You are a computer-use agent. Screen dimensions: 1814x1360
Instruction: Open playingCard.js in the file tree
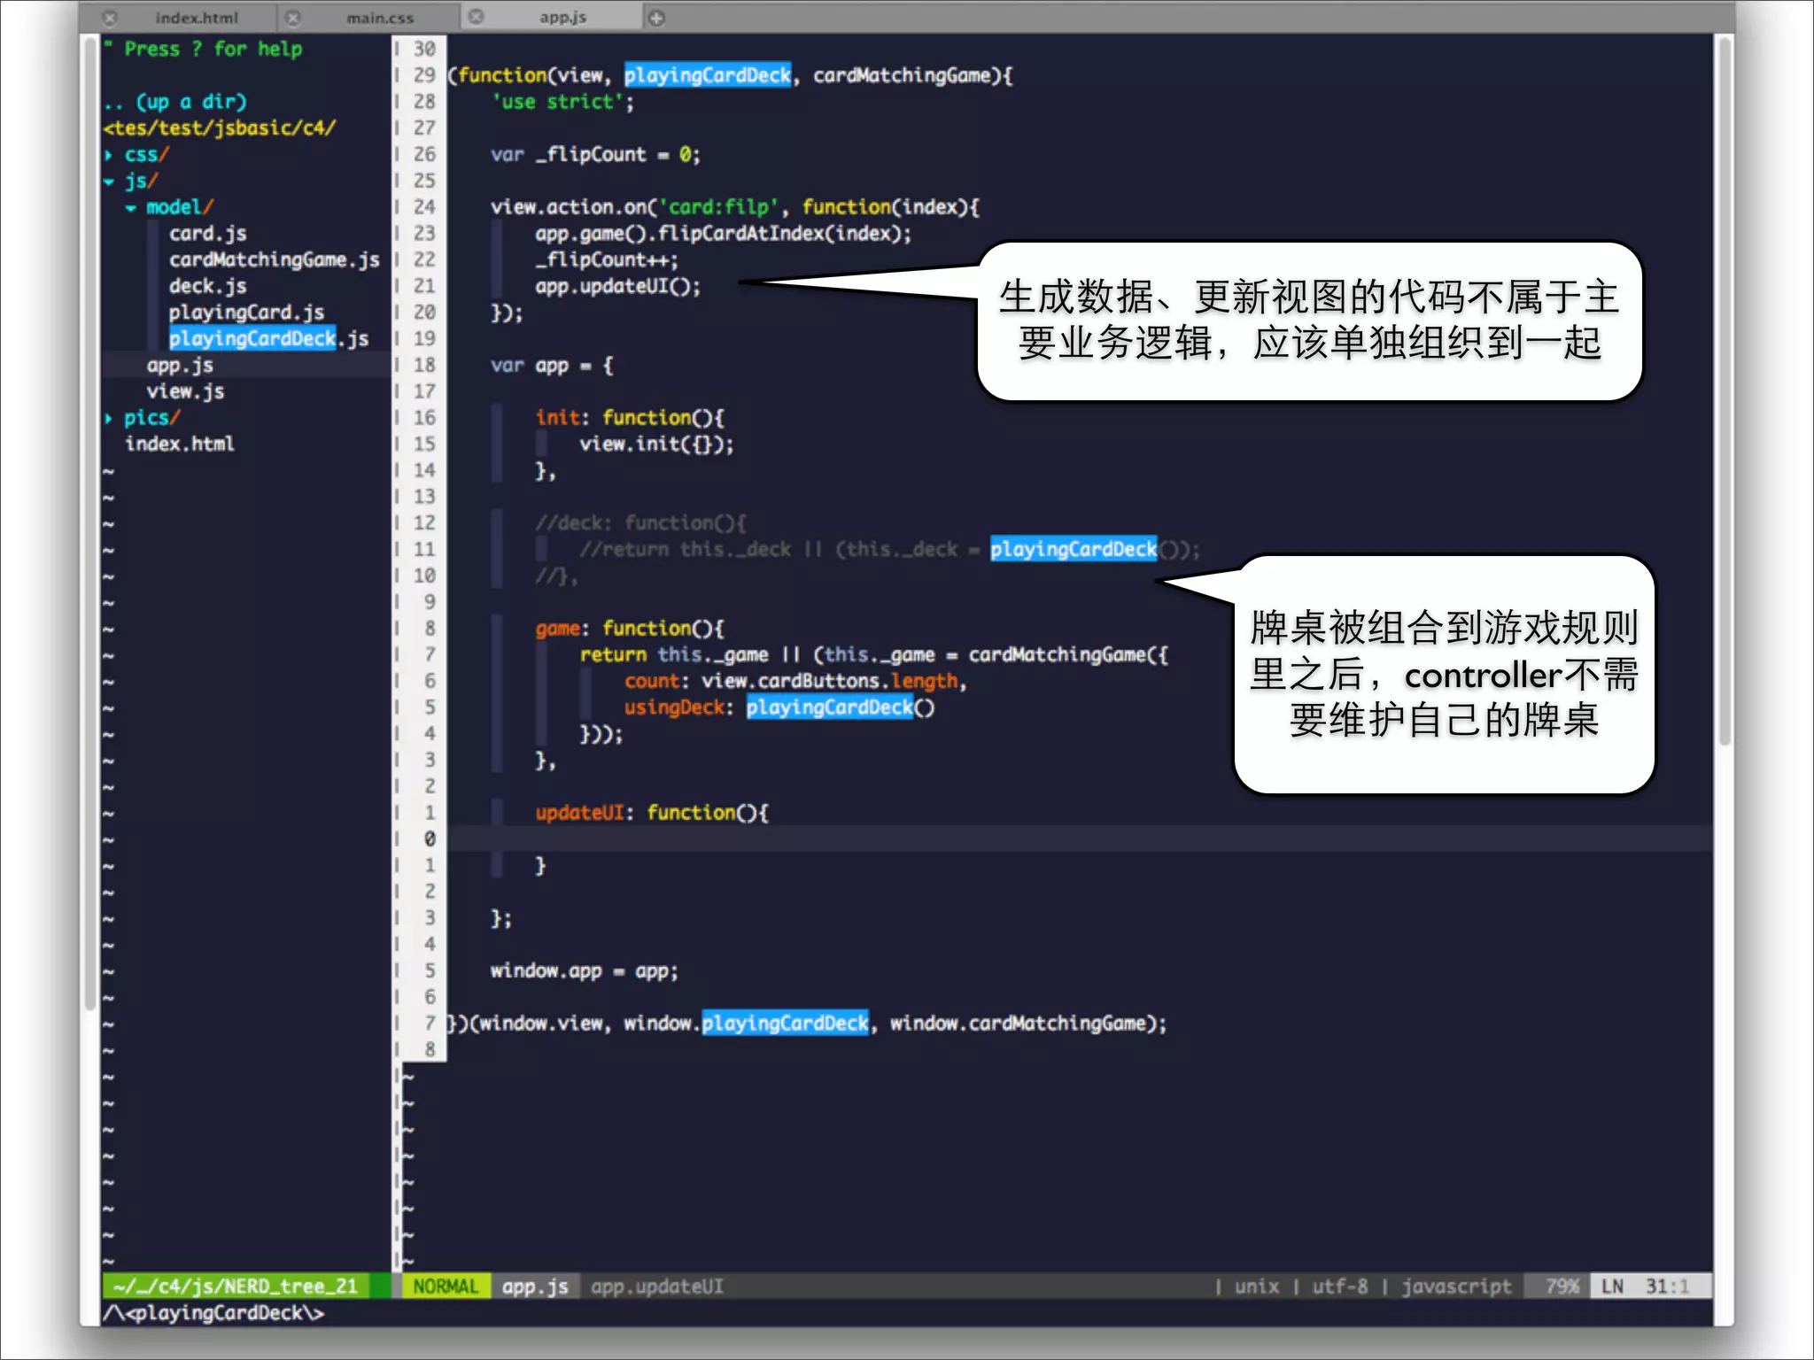246,313
